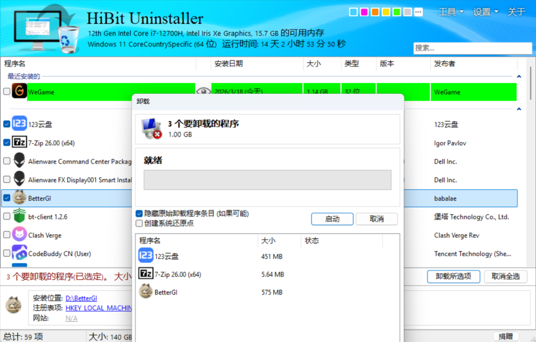Viewport: 536px width, 342px height.
Task: Click 7-Zip icon in uninstall dialog list
Action: tap(145, 274)
